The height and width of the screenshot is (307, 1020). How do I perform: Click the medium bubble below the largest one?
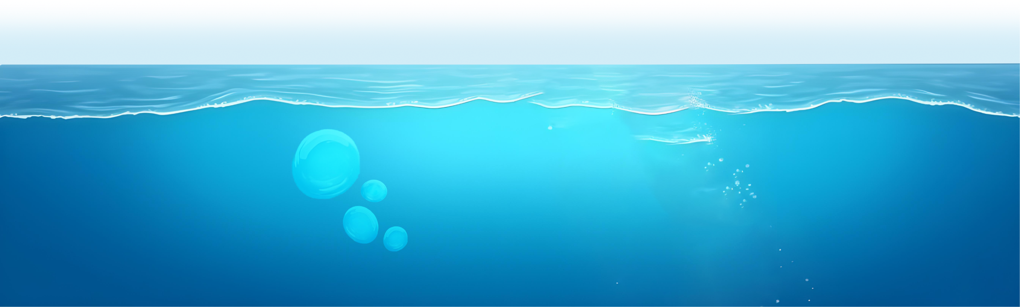[360, 224]
